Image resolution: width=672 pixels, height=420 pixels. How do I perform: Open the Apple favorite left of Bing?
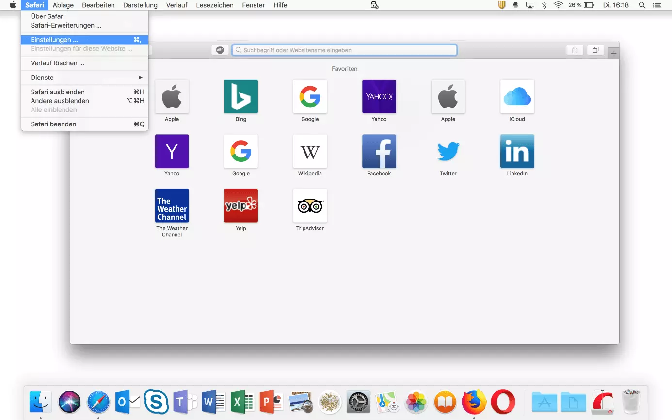[x=172, y=97]
